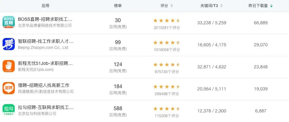Image resolution: width=289 pixels, height=122 pixels.
Task: Open the 拉勾招聘-互联网求职找工 title link
Action: tap(46, 107)
